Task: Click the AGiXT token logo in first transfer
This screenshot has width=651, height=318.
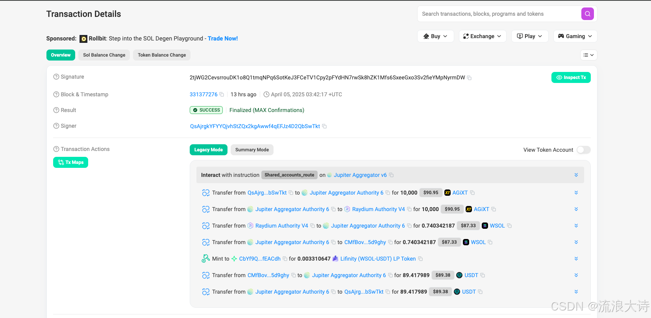Action: (448, 193)
